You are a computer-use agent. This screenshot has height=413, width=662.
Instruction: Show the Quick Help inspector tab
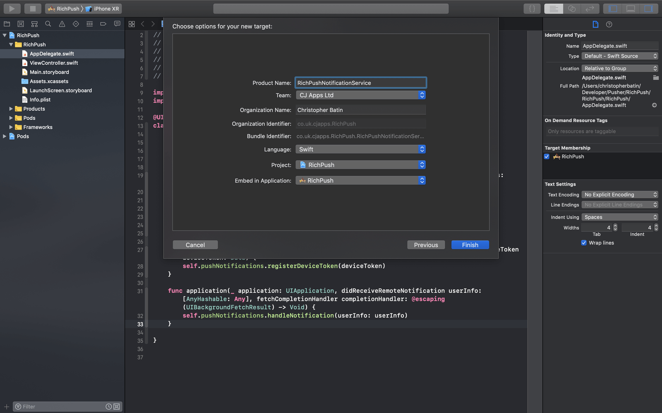click(x=609, y=24)
